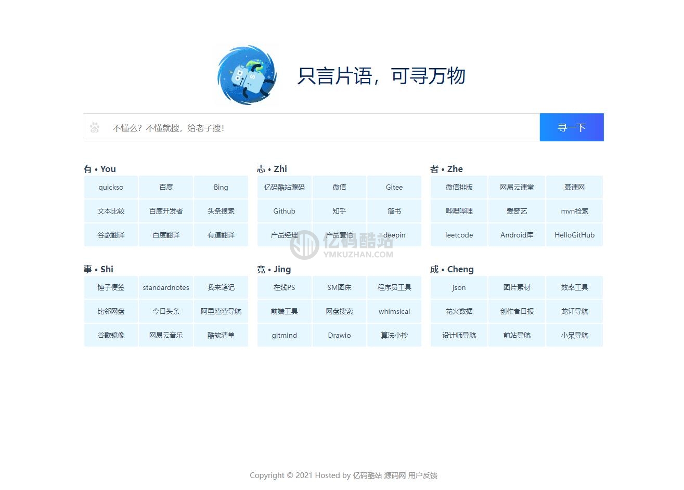This screenshot has height=490, width=684.
Task: Open the 微信排版 link
Action: pyautogui.click(x=459, y=187)
